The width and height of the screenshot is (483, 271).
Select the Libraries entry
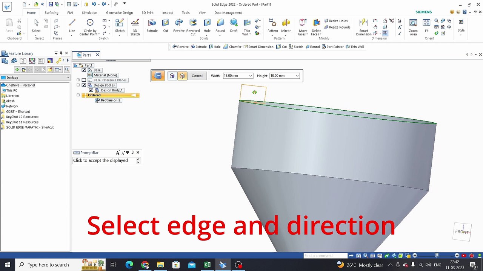coord(12,96)
